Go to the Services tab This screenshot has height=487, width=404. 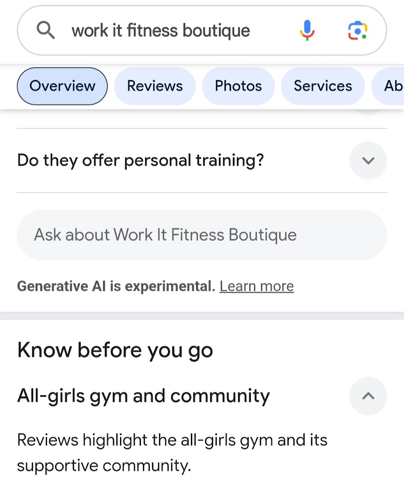point(323,86)
